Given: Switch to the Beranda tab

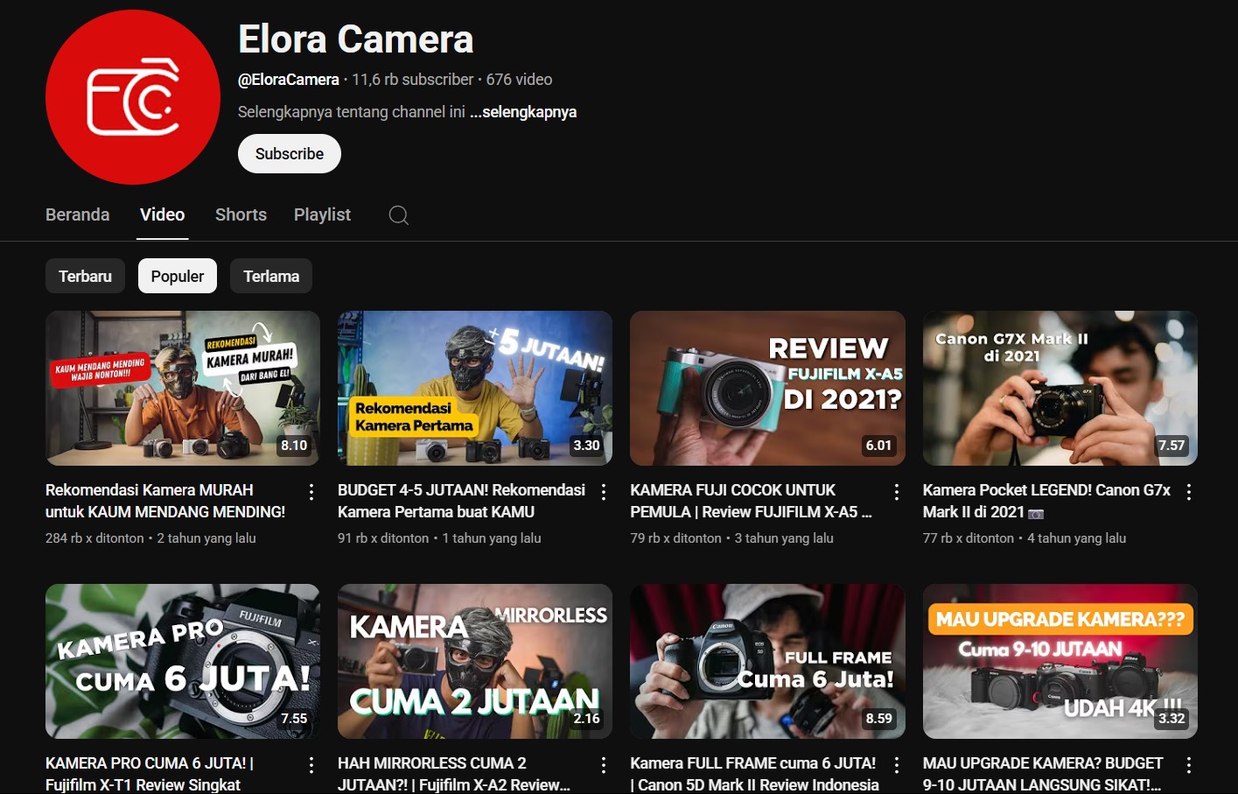Looking at the screenshot, I should [78, 214].
